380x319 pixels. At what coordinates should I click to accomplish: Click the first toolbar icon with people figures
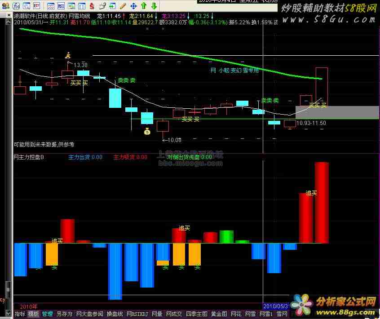5,5
